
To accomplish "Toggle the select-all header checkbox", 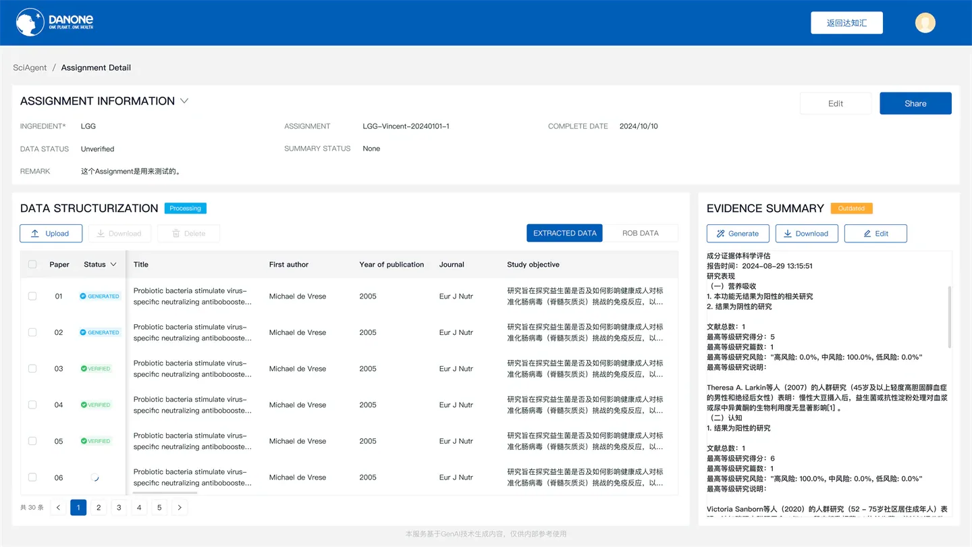I will (x=32, y=264).
